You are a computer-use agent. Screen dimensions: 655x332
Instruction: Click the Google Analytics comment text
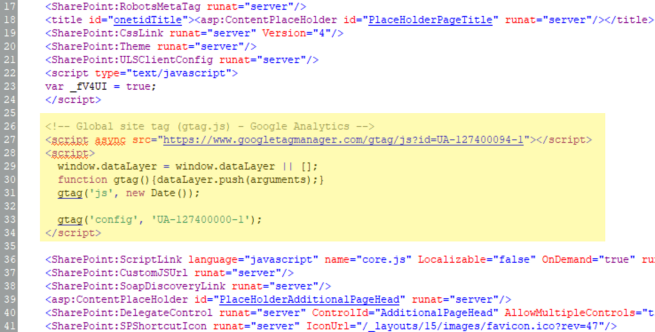pos(210,127)
